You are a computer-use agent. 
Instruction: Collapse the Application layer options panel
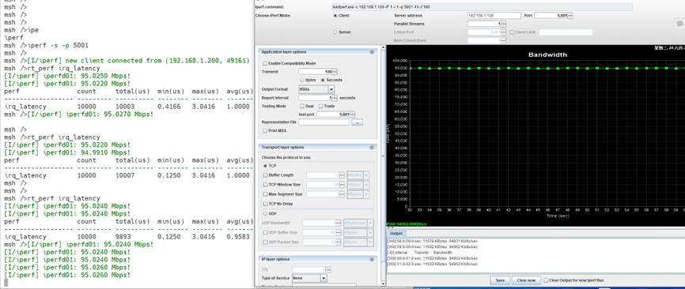pyautogui.click(x=372, y=52)
